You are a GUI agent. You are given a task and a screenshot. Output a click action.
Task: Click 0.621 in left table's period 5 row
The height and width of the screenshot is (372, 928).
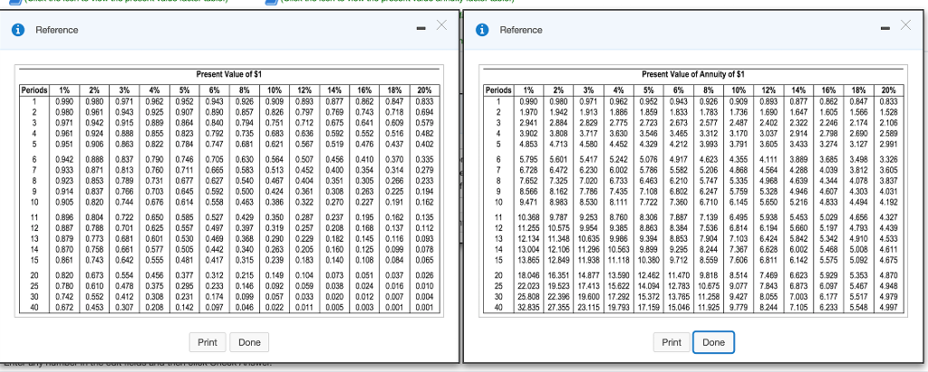[x=275, y=142]
